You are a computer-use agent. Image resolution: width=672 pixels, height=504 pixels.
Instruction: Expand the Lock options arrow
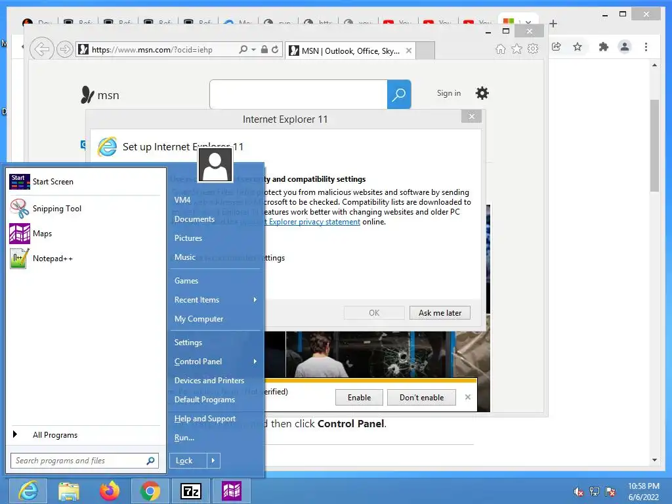click(x=213, y=461)
